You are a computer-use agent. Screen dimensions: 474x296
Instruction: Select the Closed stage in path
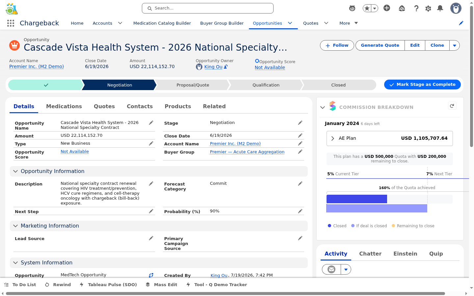point(338,85)
